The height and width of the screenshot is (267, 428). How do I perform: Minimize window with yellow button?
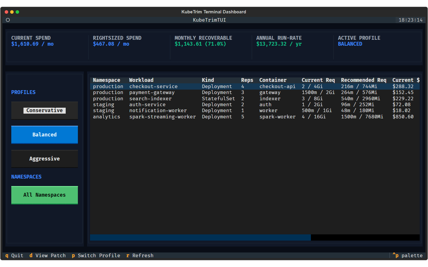(12, 12)
